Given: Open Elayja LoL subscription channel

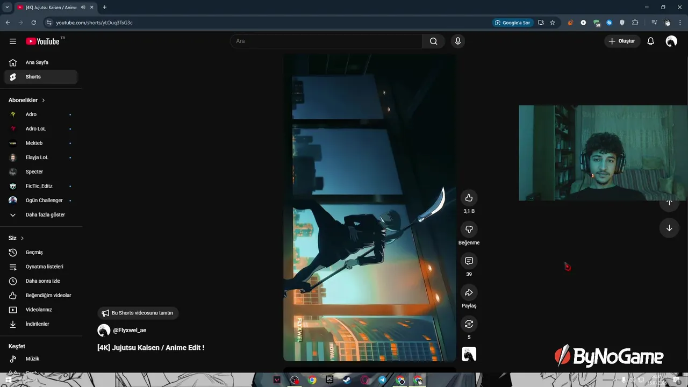Looking at the screenshot, I should click(41, 157).
